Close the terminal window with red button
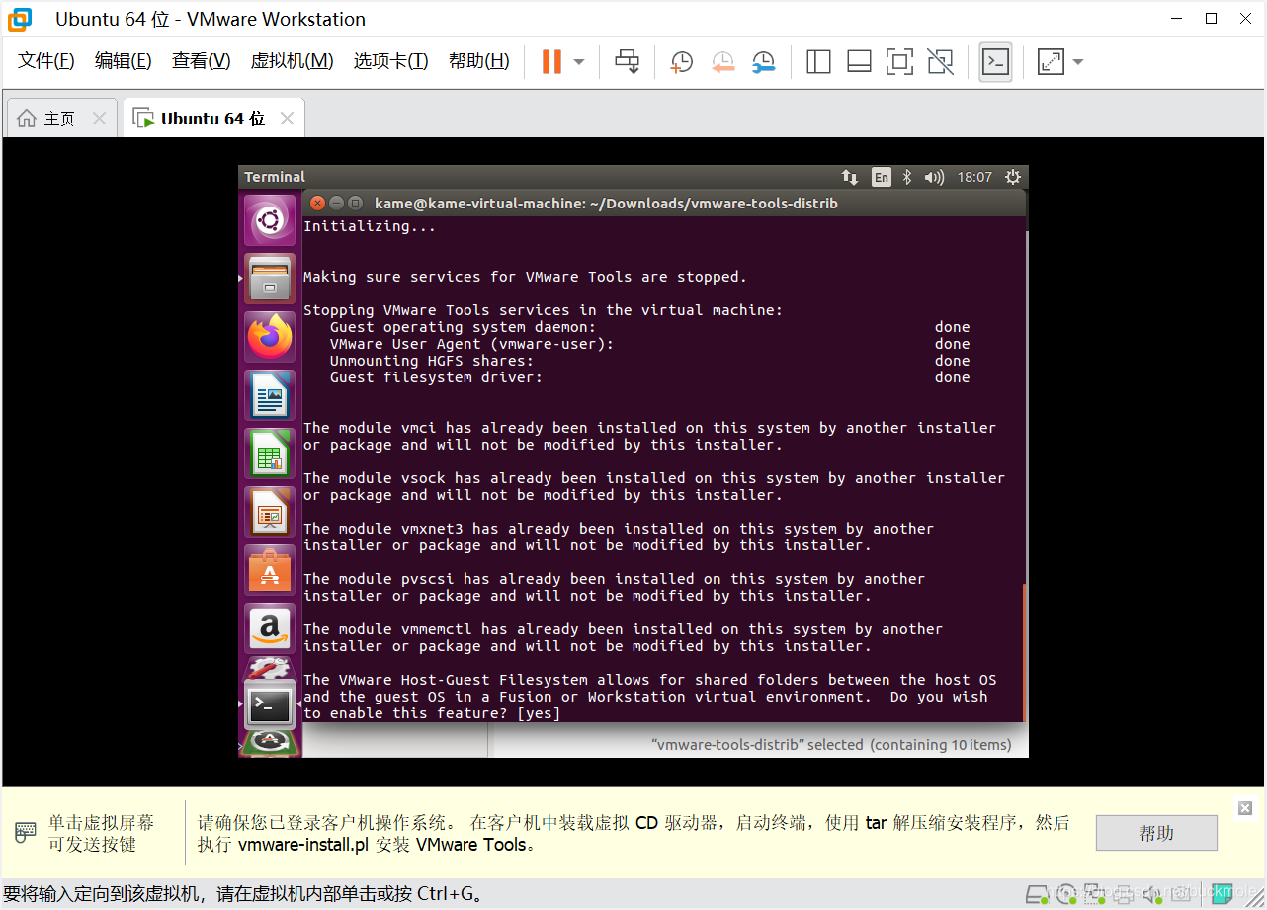The height and width of the screenshot is (910, 1267). click(x=317, y=203)
